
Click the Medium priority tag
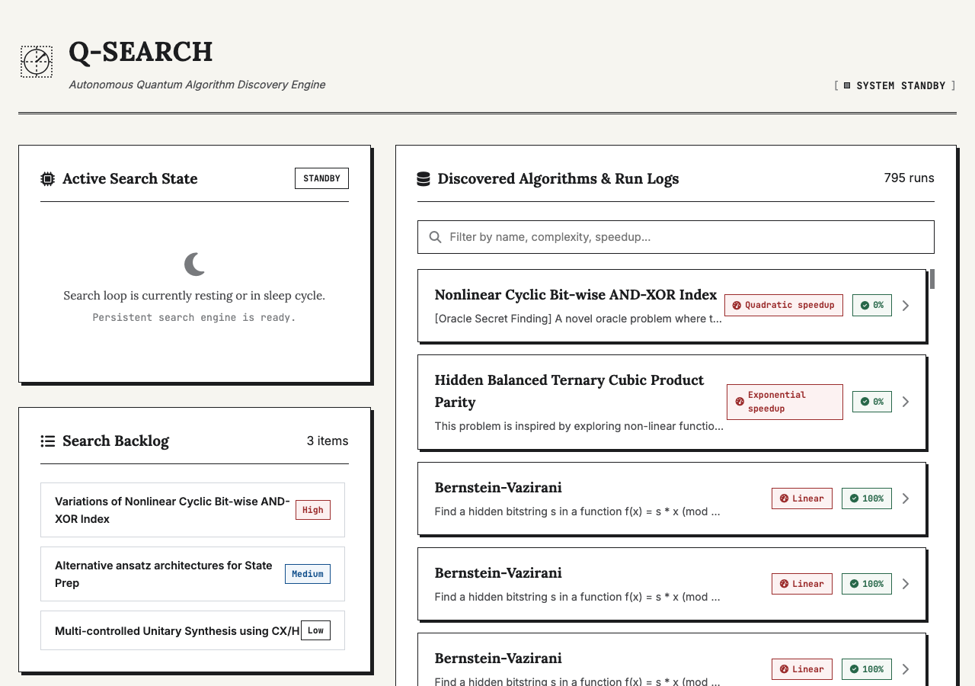click(308, 574)
